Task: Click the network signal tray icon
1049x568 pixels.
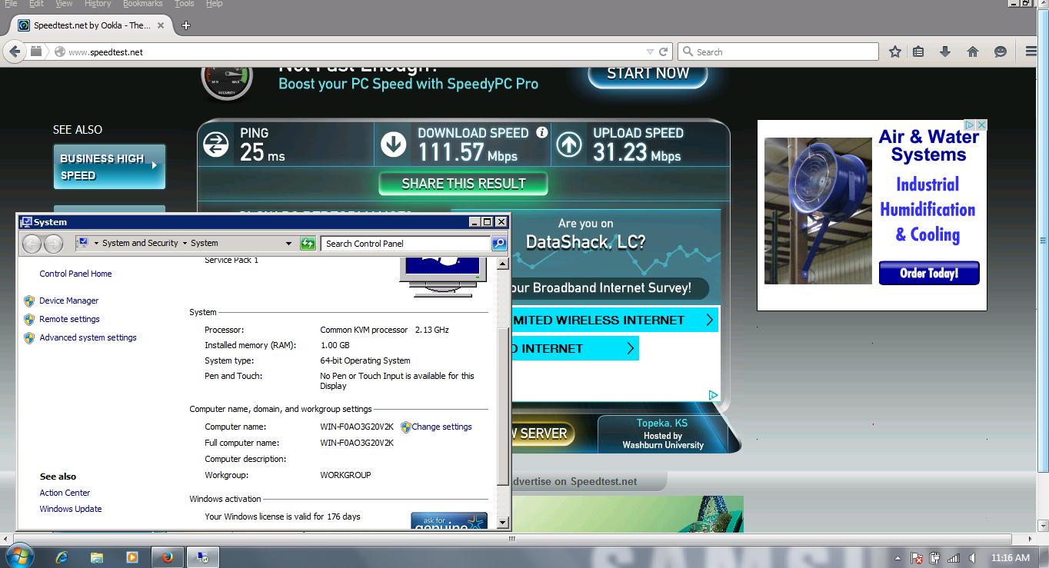Action: point(954,558)
